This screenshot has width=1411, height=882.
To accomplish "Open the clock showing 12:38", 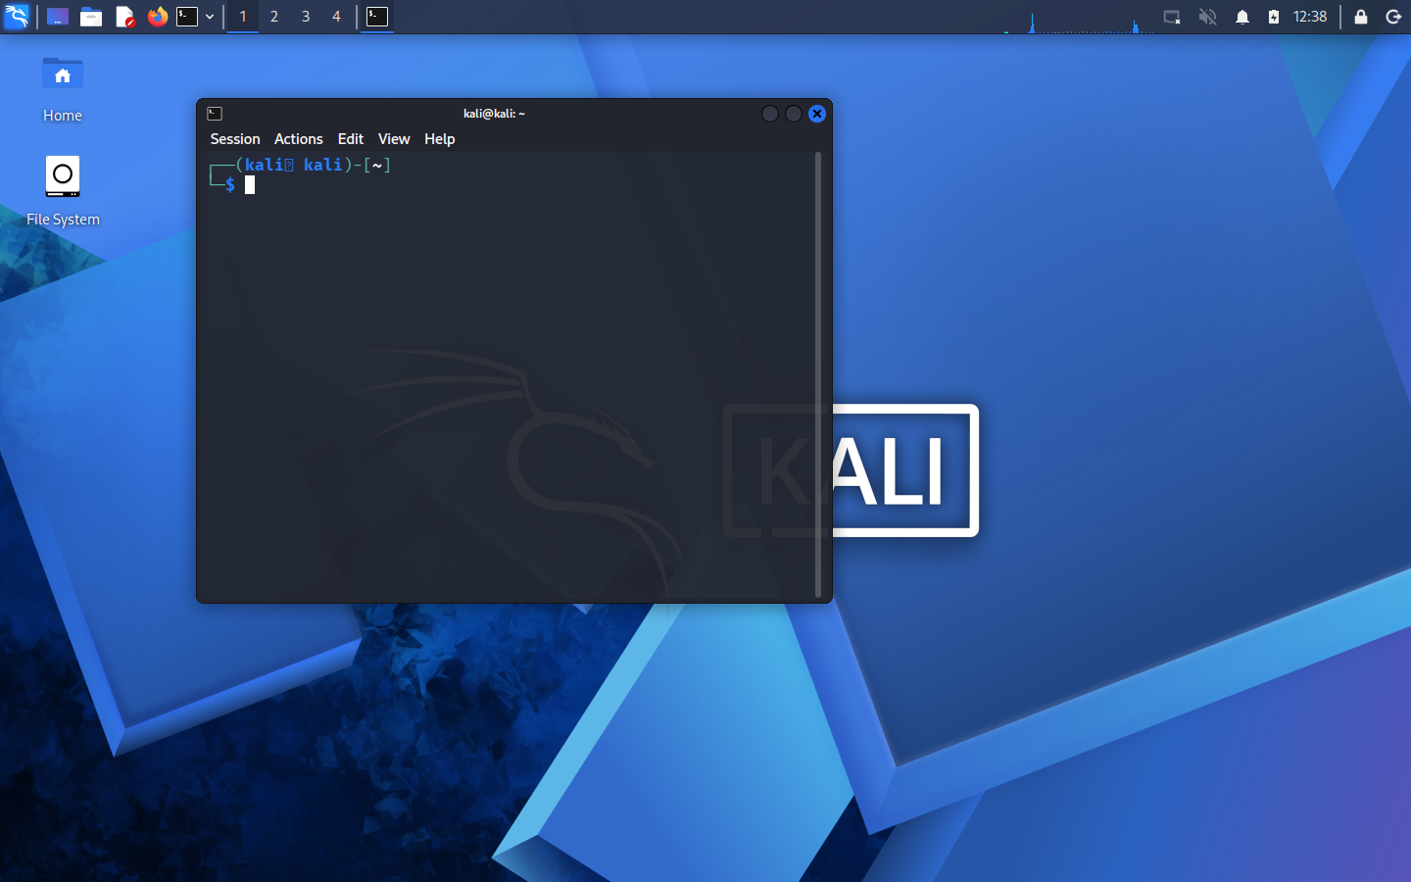I will 1310,17.
